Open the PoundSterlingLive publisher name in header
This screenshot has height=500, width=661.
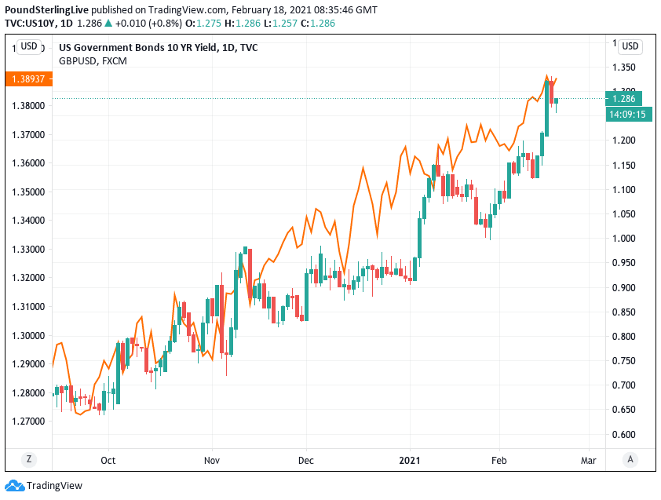(x=49, y=10)
